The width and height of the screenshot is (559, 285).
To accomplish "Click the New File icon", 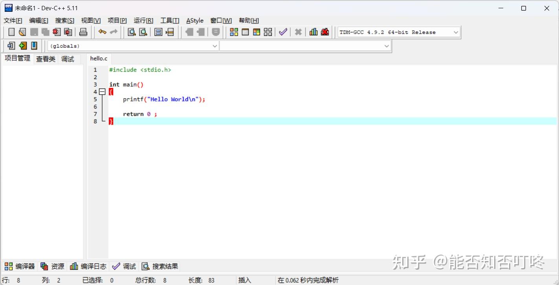I will [11, 32].
